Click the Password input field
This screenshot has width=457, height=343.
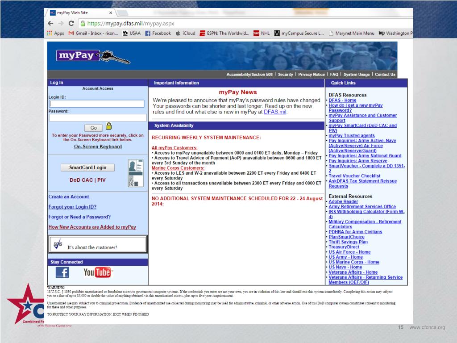coord(98,117)
